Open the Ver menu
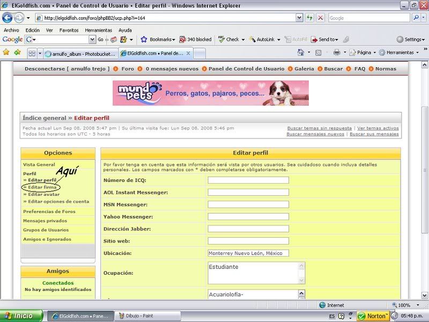429x322 pixels. [49, 30]
